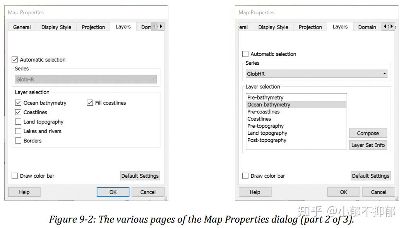
Task: Click the tab scroll right arrow in the left dialog
Action: click(161, 26)
